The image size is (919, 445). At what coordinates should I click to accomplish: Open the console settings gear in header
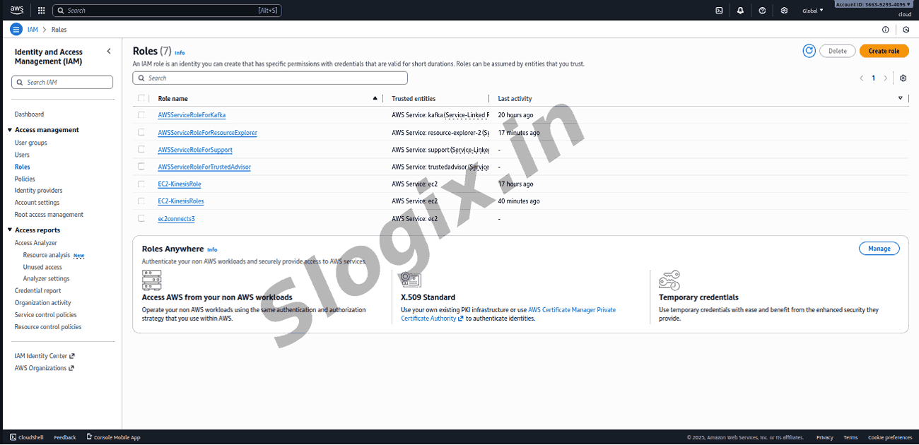pos(784,11)
